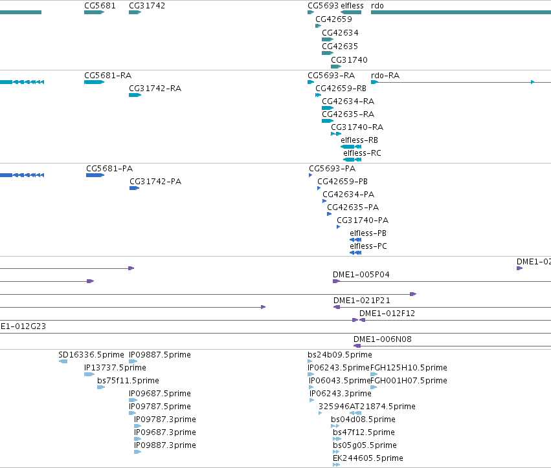551x468 pixels.
Task: Click the elfless-RC transcript label
Action: (x=362, y=153)
